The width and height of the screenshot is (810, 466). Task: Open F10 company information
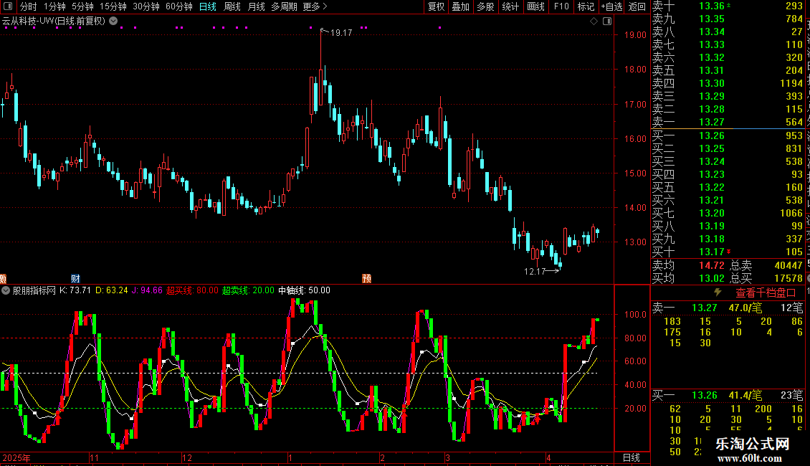point(561,6)
